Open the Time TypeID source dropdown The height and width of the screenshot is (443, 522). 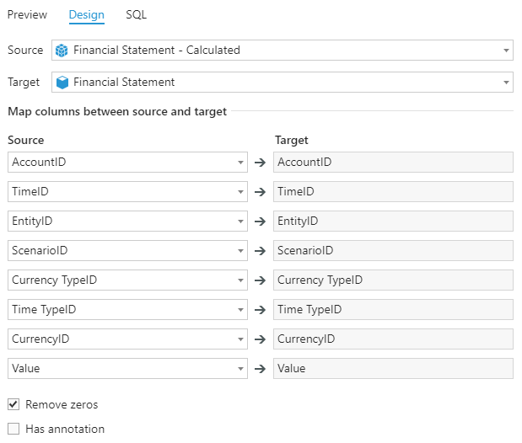point(239,310)
